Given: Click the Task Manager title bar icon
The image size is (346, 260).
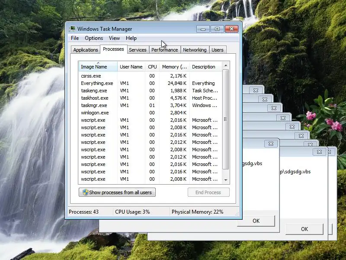Looking at the screenshot, I should coord(72,29).
